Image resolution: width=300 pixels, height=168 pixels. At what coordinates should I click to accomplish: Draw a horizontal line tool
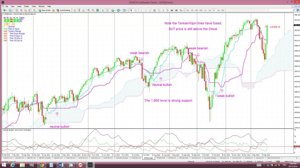coord(146,10)
